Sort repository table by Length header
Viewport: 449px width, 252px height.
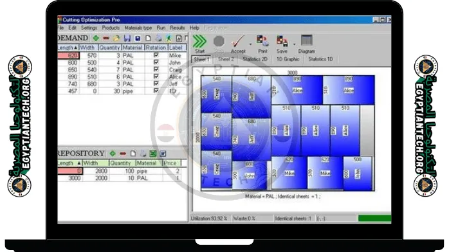[x=69, y=163]
